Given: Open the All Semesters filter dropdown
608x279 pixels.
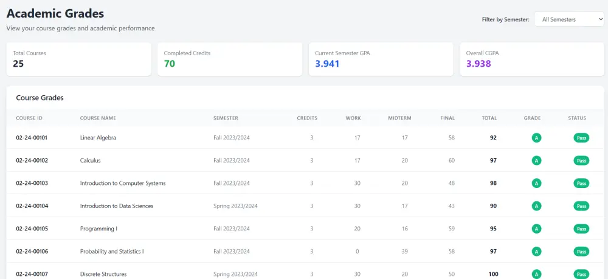Looking at the screenshot, I should (569, 19).
